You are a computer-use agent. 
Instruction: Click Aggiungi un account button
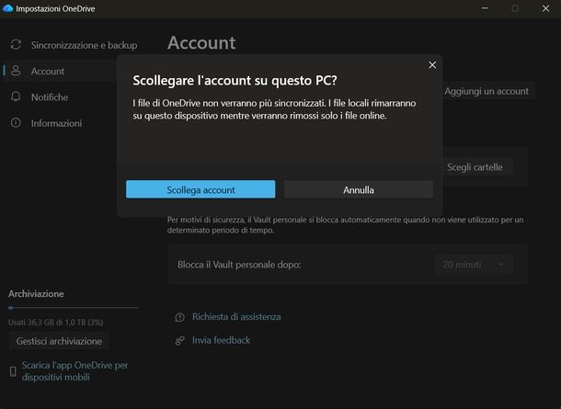pos(487,91)
